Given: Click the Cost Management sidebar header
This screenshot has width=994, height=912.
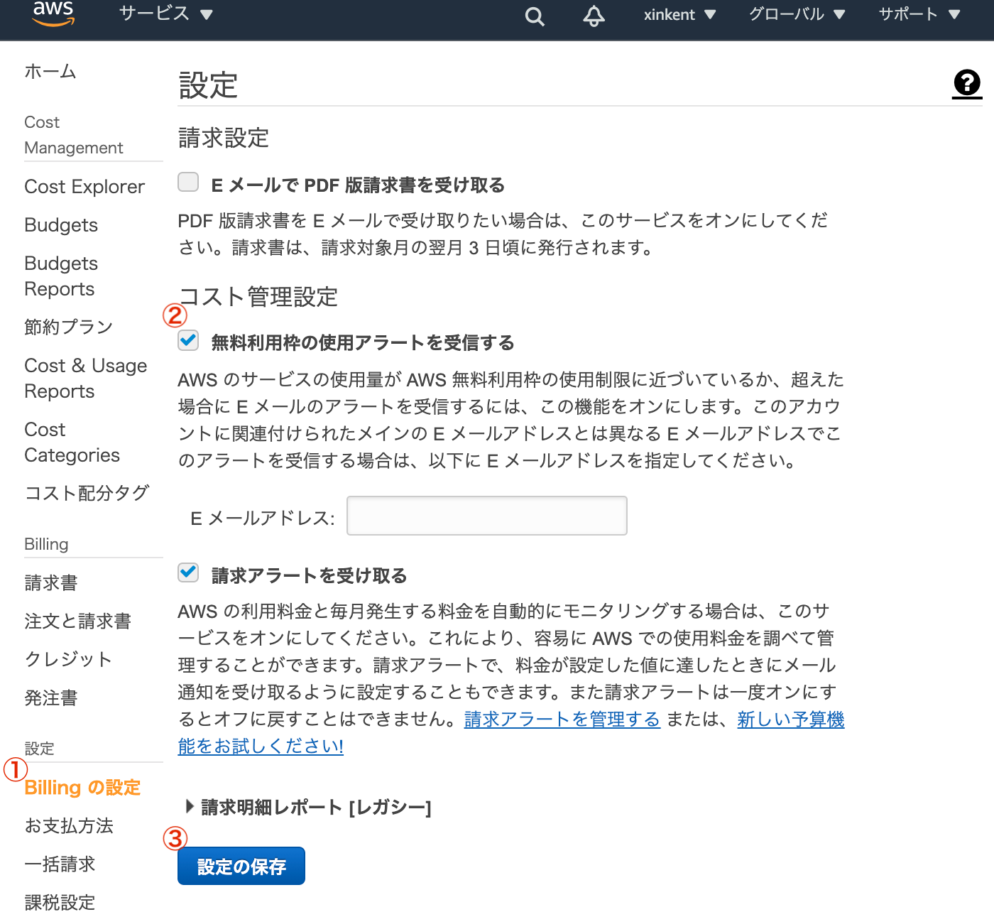Looking at the screenshot, I should pyautogui.click(x=74, y=135).
